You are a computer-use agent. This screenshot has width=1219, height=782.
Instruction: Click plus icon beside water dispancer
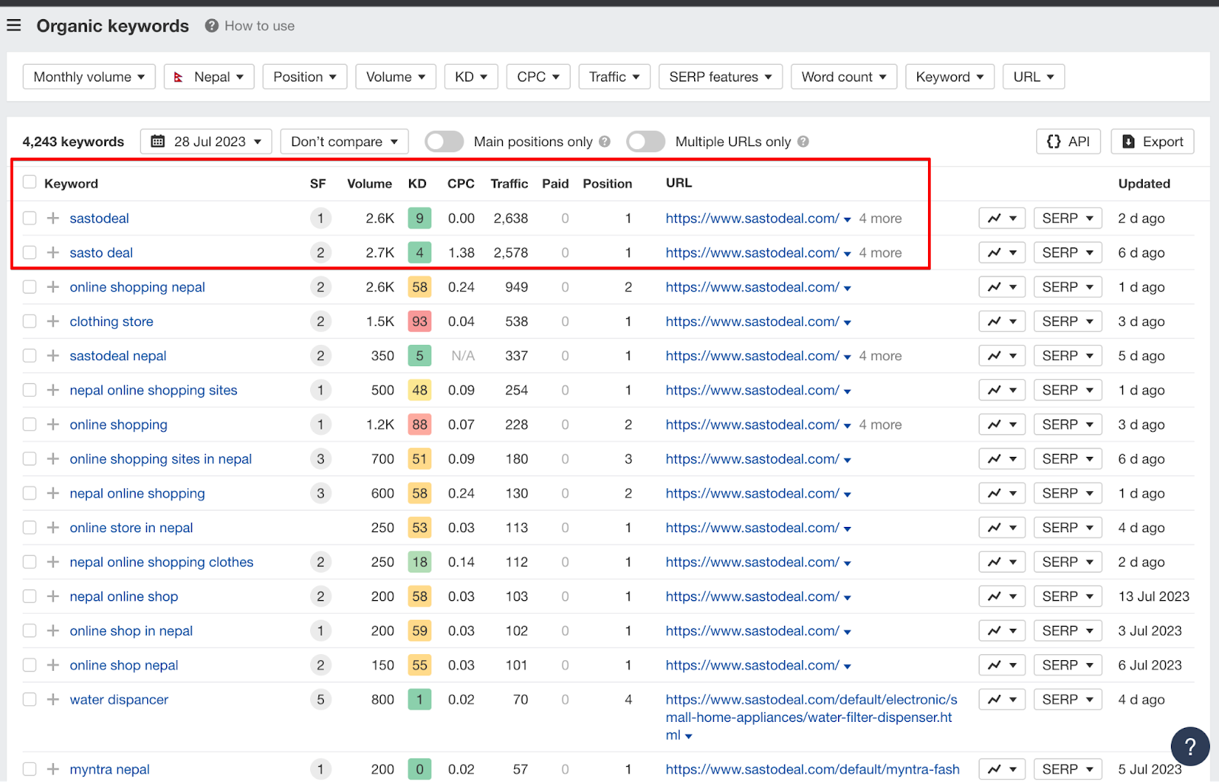coord(53,700)
